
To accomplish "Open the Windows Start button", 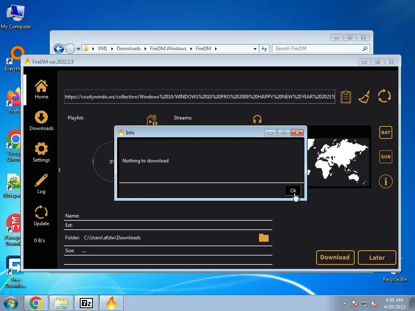I will click(x=11, y=303).
